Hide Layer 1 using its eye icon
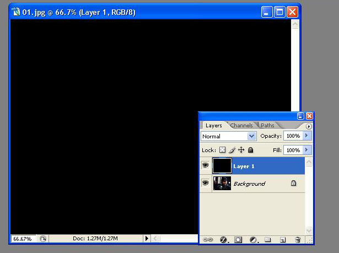 coord(206,165)
